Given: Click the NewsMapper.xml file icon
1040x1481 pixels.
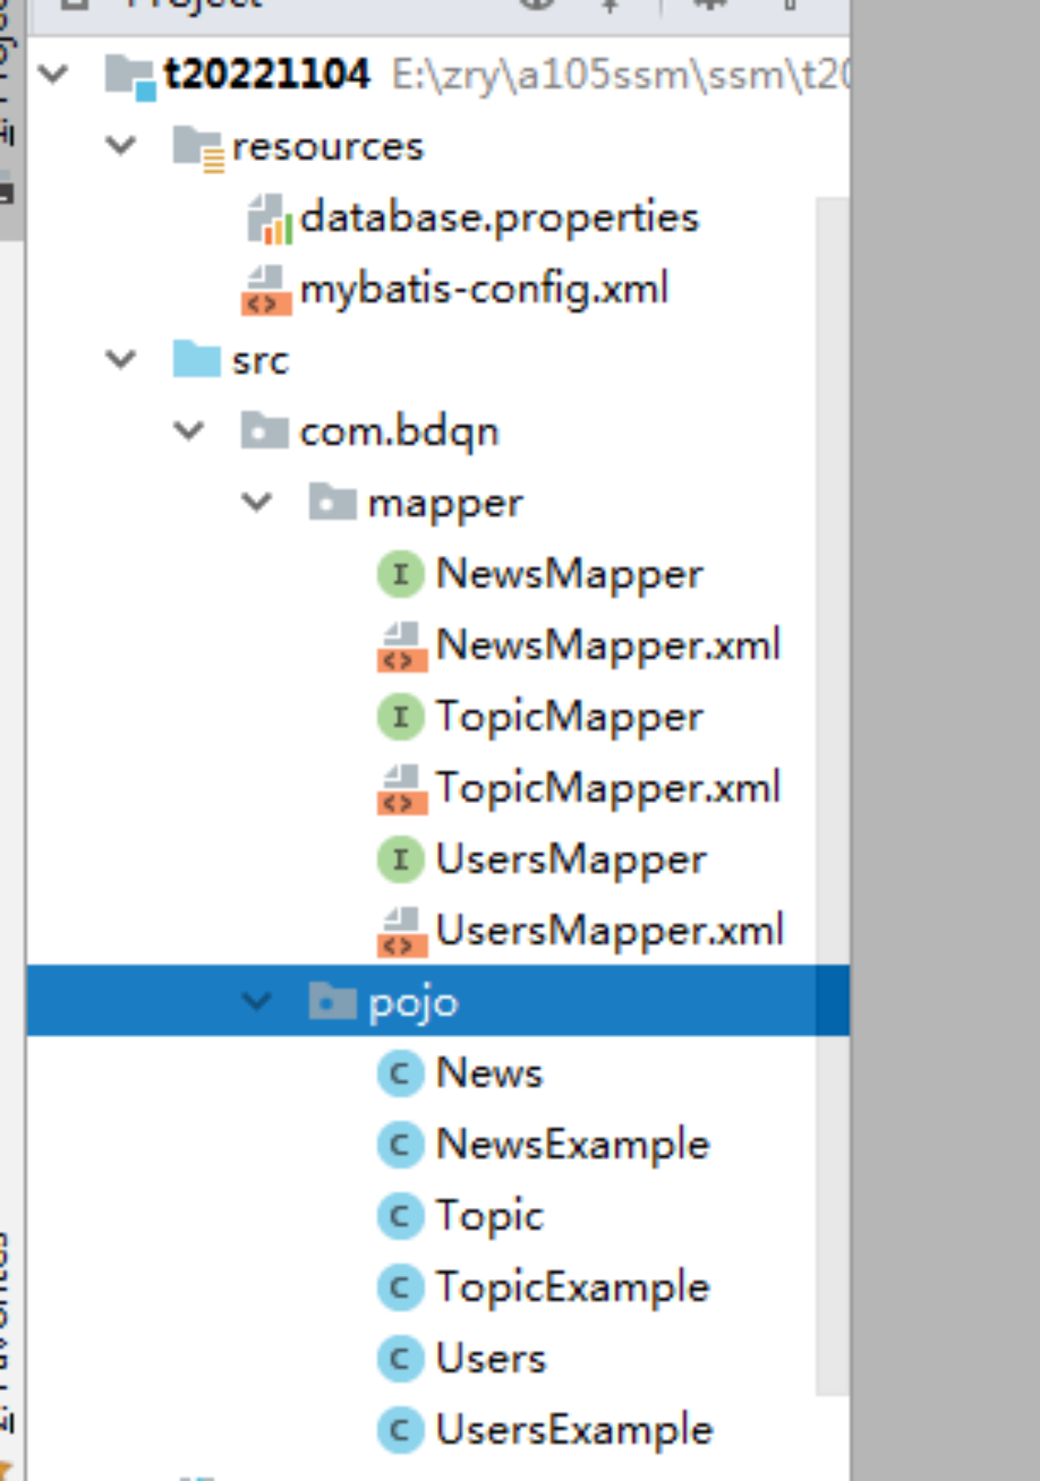Looking at the screenshot, I should [402, 646].
